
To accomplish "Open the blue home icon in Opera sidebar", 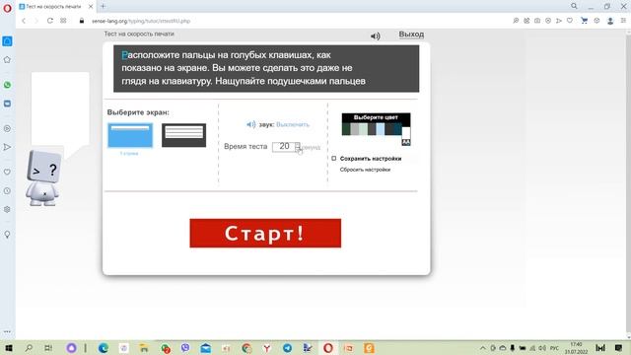I will [x=7, y=41].
